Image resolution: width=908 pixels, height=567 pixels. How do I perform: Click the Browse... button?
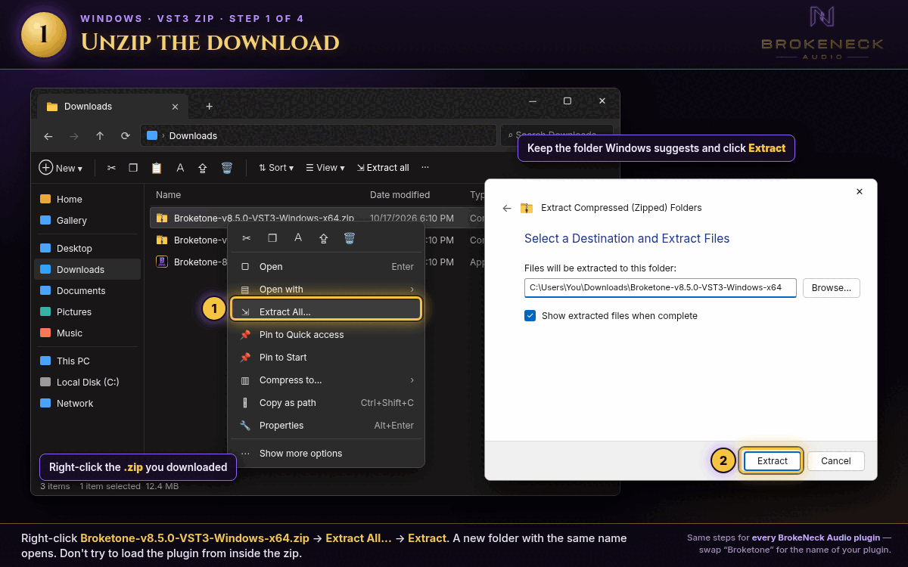(832, 288)
